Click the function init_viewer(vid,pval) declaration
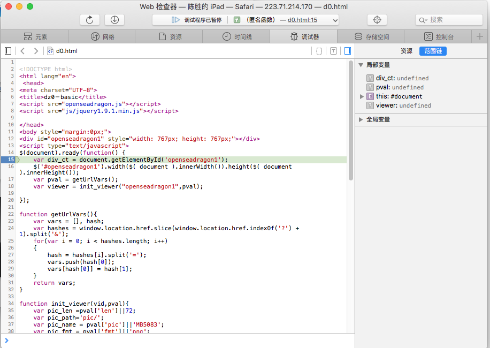This screenshot has height=348, width=490. [74, 304]
